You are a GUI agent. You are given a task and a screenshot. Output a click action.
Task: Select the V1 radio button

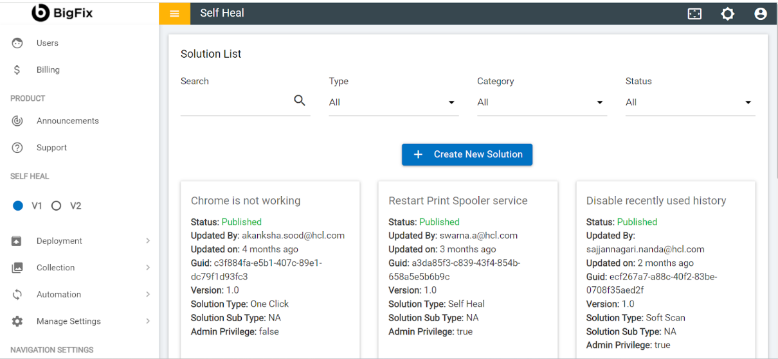pos(18,206)
